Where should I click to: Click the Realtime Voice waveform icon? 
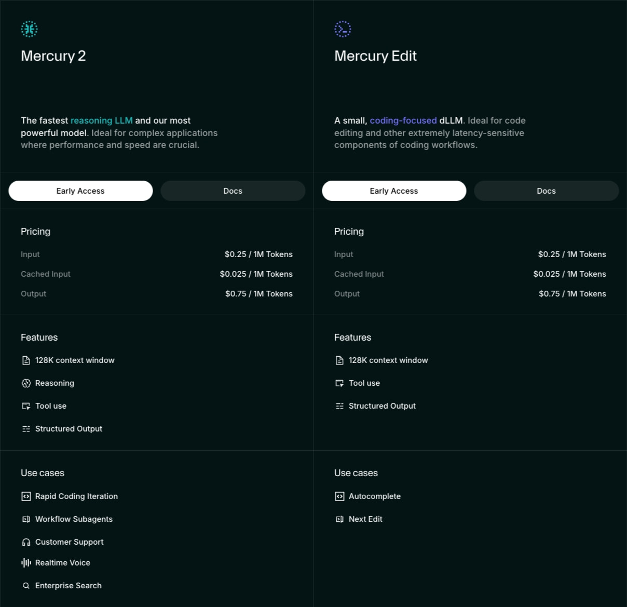coord(26,563)
